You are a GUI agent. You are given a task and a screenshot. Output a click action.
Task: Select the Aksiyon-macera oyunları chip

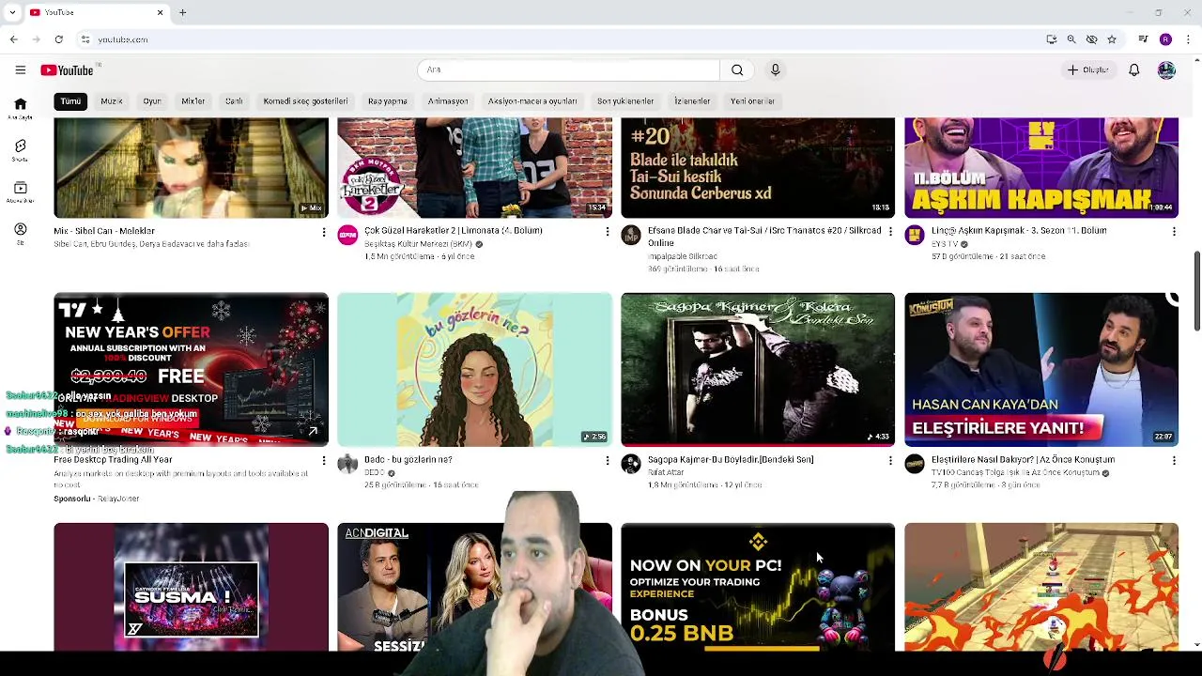click(532, 101)
